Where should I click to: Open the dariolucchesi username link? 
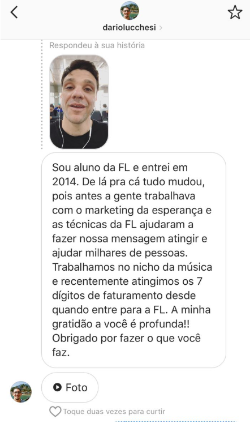point(129,28)
